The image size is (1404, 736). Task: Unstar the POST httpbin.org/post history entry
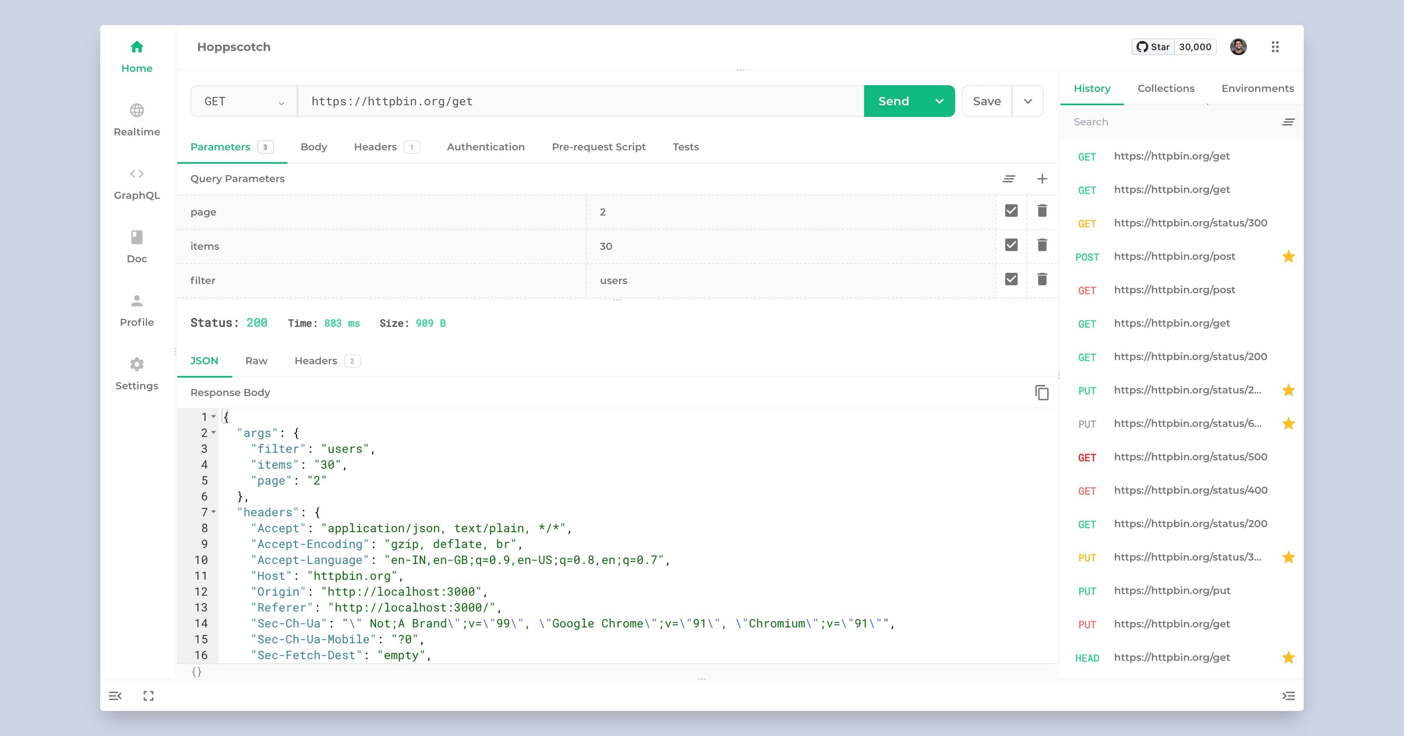1288,256
